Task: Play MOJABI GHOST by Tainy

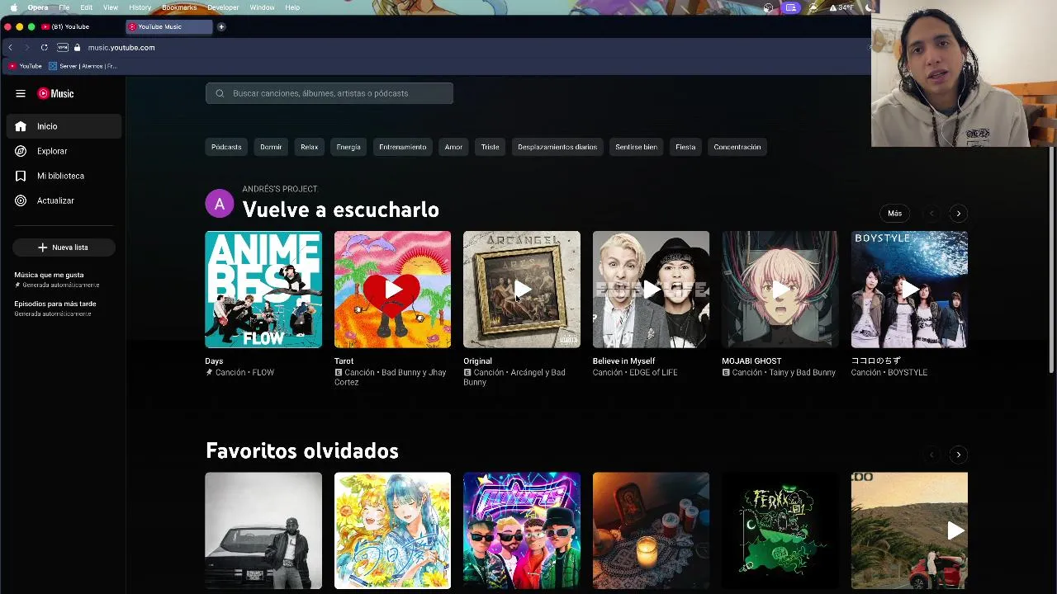Action: [x=780, y=290]
